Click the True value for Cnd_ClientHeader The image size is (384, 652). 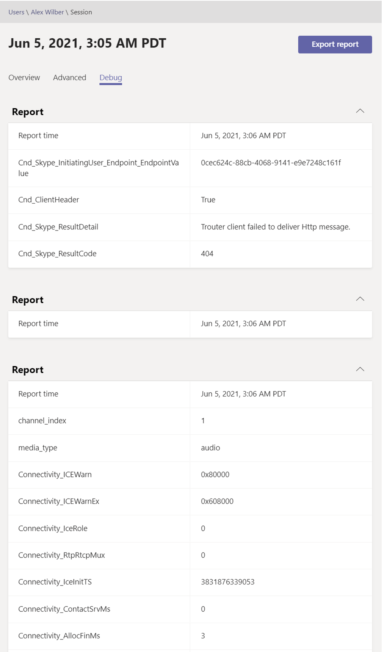click(208, 200)
